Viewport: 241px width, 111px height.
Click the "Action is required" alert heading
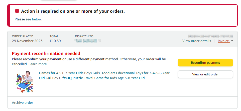(x=73, y=11)
